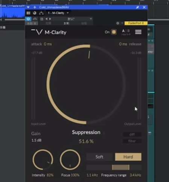Select the previous preset arrow
The width and height of the screenshot is (169, 182).
pos(46,19)
